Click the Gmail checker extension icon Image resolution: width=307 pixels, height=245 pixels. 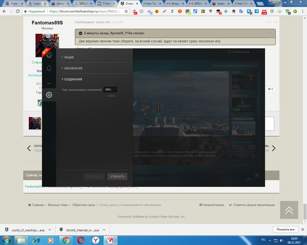click(x=264, y=11)
